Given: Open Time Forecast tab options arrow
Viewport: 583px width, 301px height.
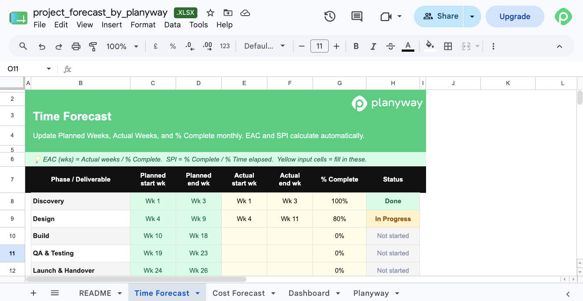Looking at the screenshot, I should coord(198,293).
